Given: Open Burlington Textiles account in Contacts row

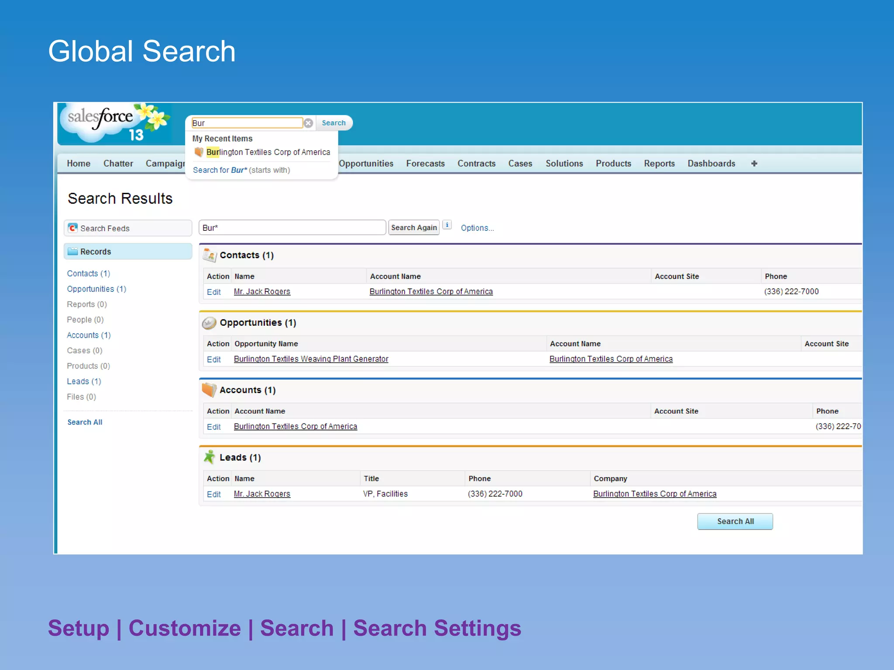Looking at the screenshot, I should [x=431, y=291].
